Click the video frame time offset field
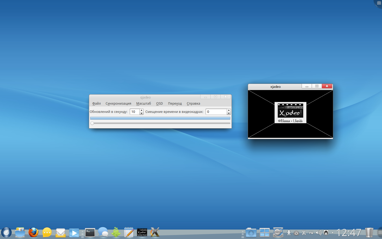 click(x=216, y=112)
